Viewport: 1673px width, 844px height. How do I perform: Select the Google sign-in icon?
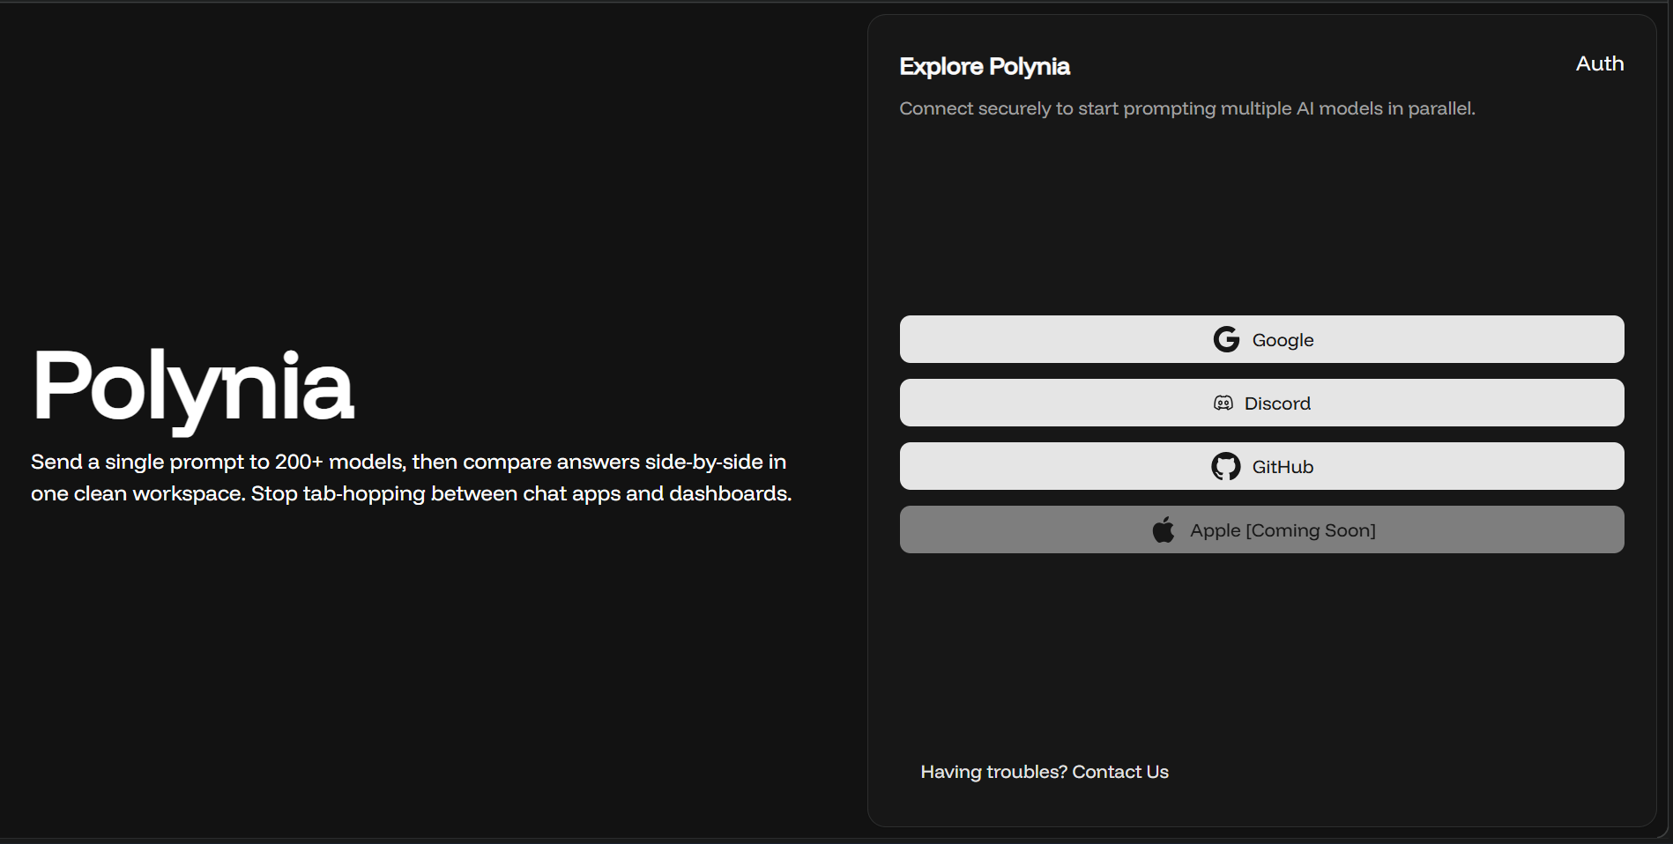tap(1226, 339)
